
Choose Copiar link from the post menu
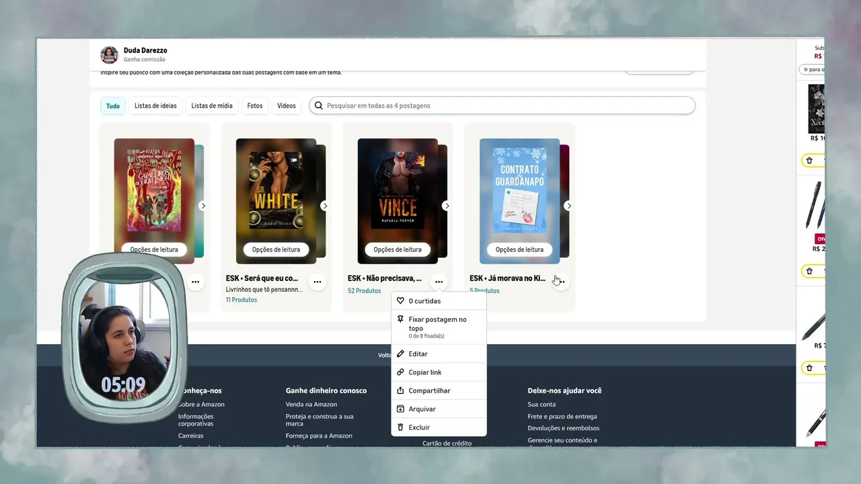[x=439, y=372]
